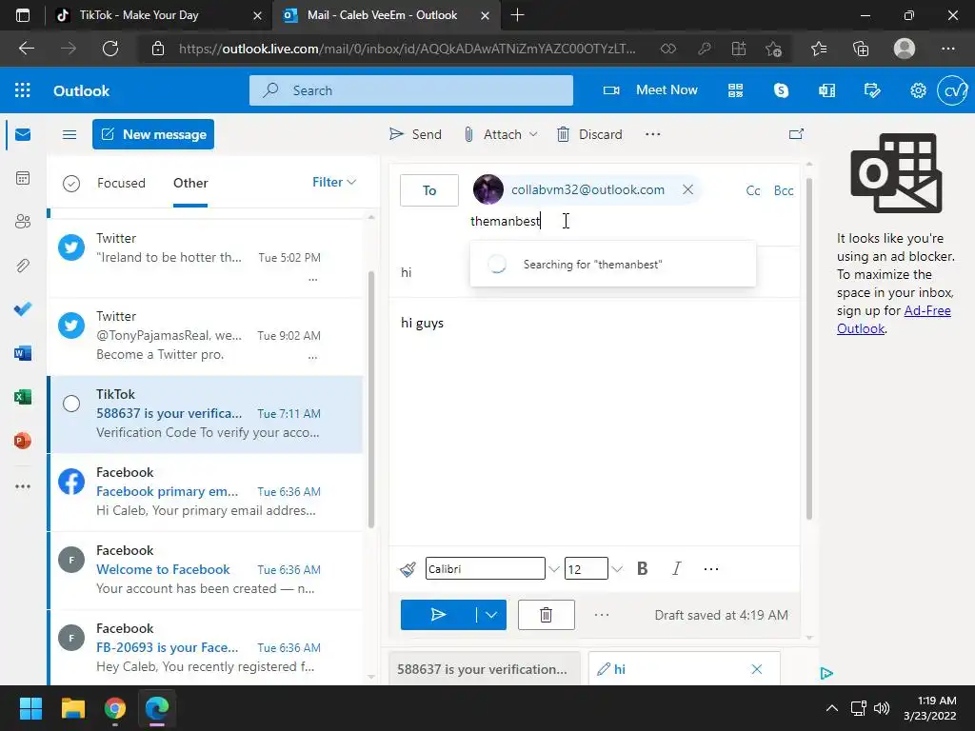Screen dimensions: 975x731
Task: Switch to the Other tab
Action: tap(190, 183)
